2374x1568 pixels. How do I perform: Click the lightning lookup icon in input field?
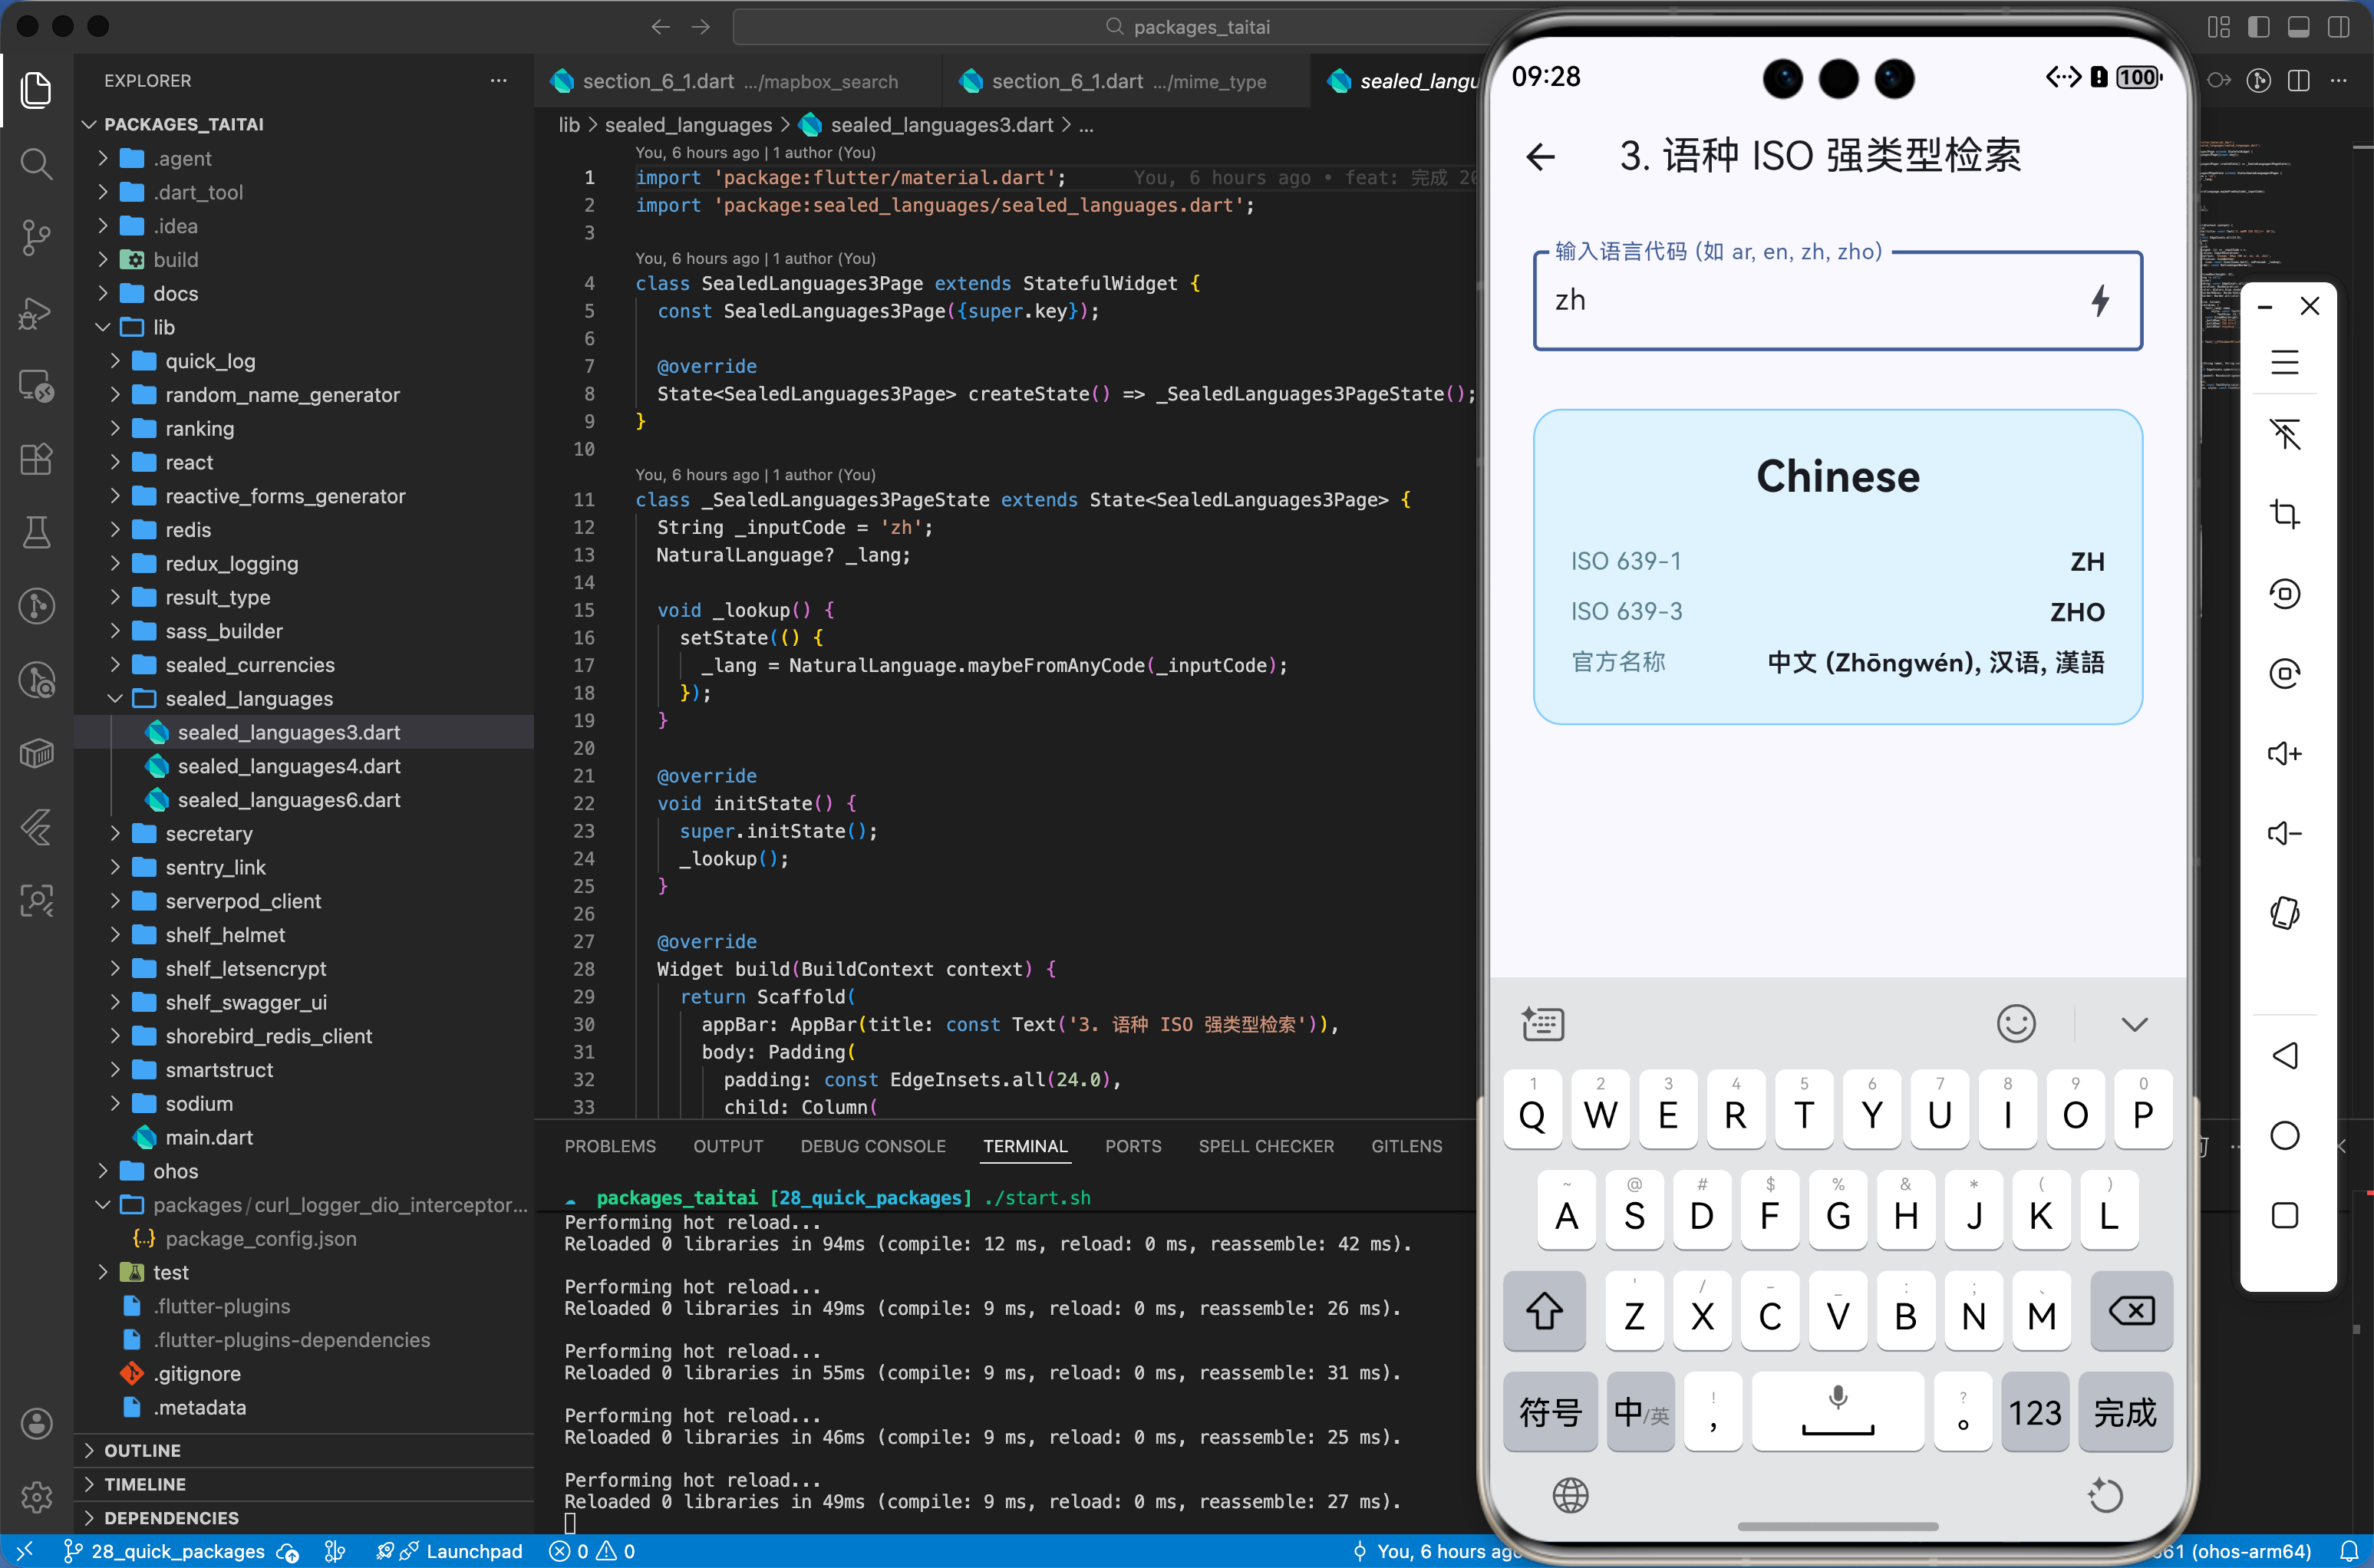pyautogui.click(x=2099, y=301)
